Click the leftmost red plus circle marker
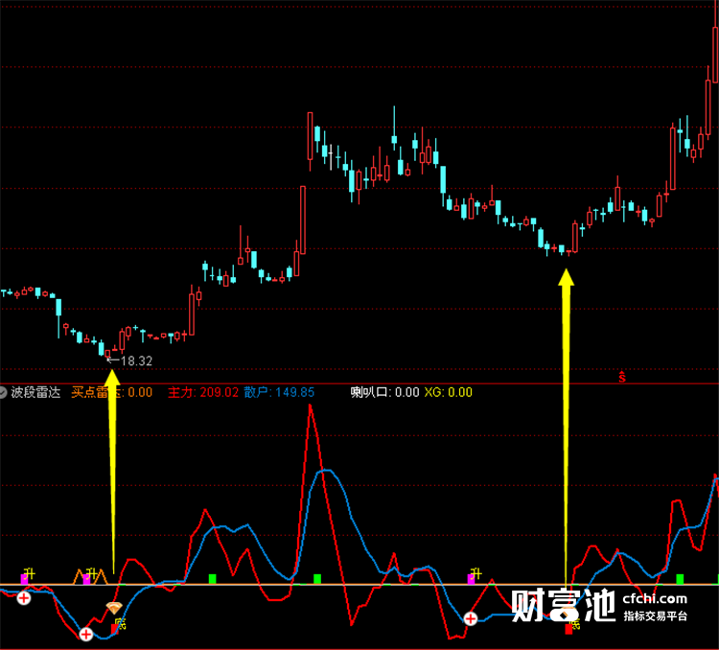The width and height of the screenshot is (719, 650). click(24, 598)
